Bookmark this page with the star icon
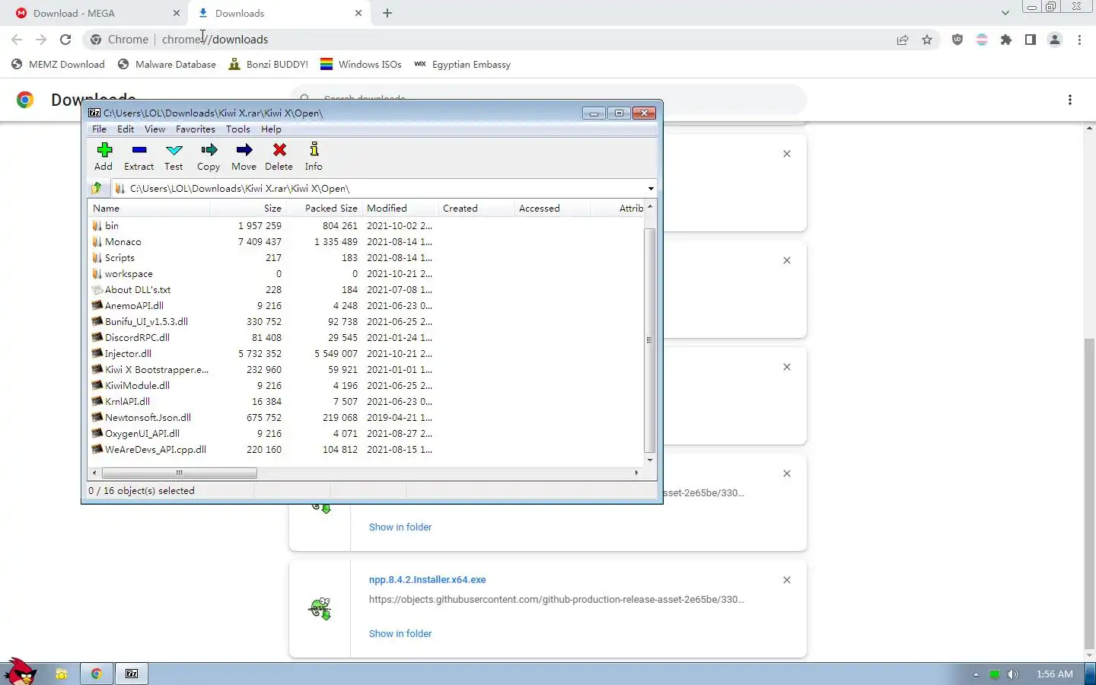1096x685 pixels. pyautogui.click(x=927, y=40)
